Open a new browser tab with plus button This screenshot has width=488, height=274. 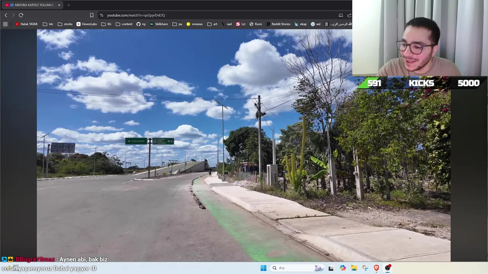point(69,5)
